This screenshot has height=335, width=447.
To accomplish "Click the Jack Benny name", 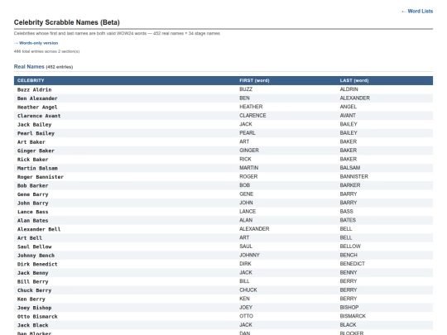I will click(33, 273).
